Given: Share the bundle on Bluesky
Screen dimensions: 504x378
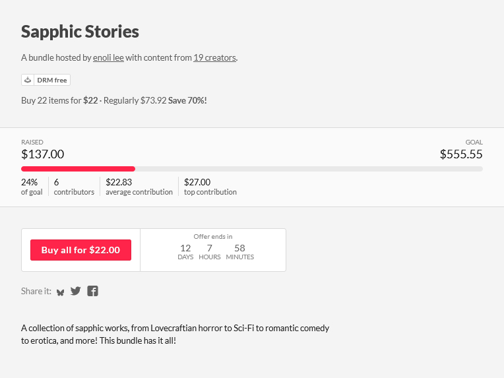Looking at the screenshot, I should pyautogui.click(x=61, y=292).
